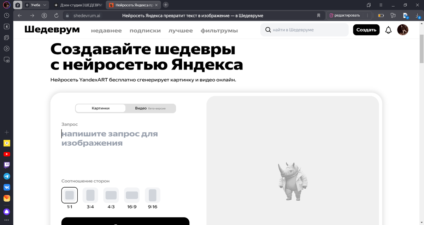Open Yandex home via the Я button

pyautogui.click(x=44, y=16)
